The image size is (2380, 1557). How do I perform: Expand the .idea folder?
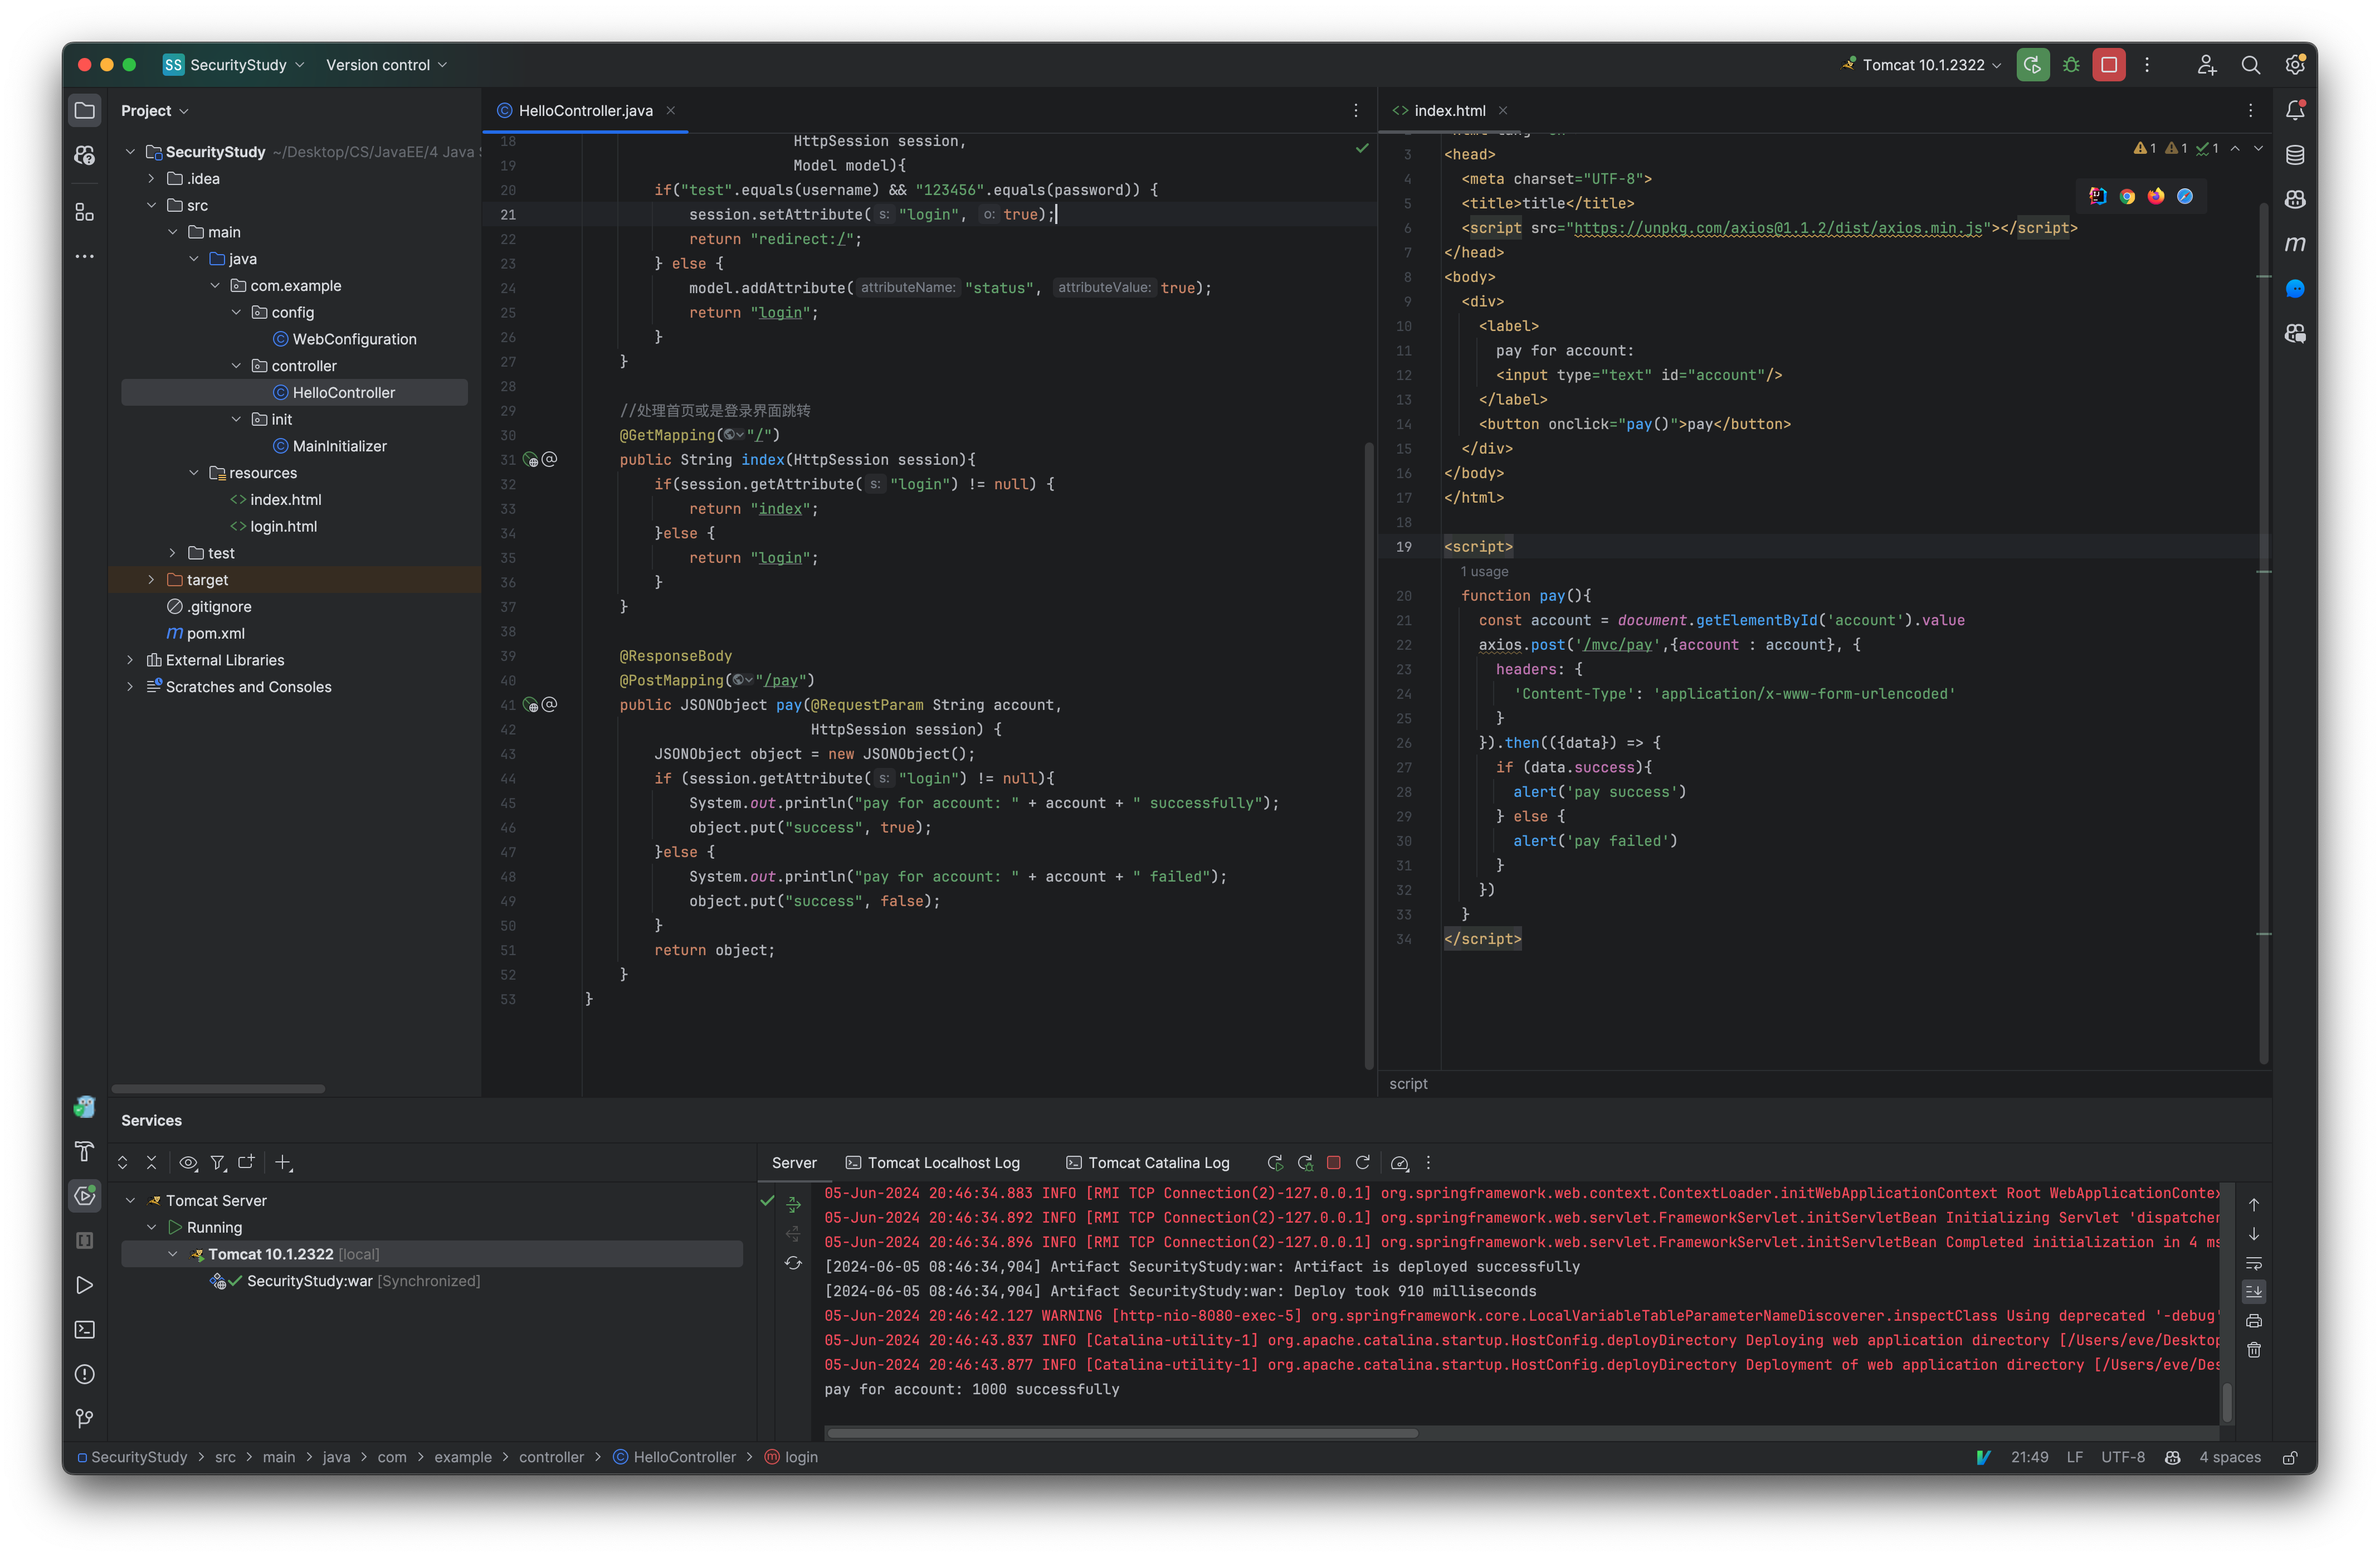[x=151, y=179]
